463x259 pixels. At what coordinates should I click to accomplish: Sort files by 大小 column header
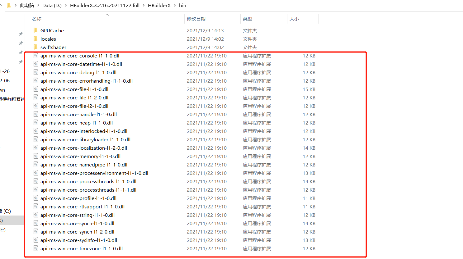294,19
